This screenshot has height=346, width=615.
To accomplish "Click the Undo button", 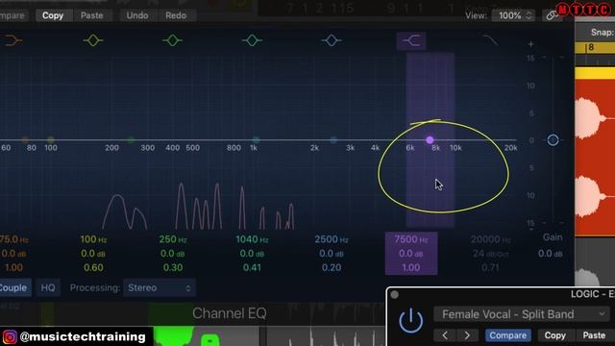I will tap(137, 15).
